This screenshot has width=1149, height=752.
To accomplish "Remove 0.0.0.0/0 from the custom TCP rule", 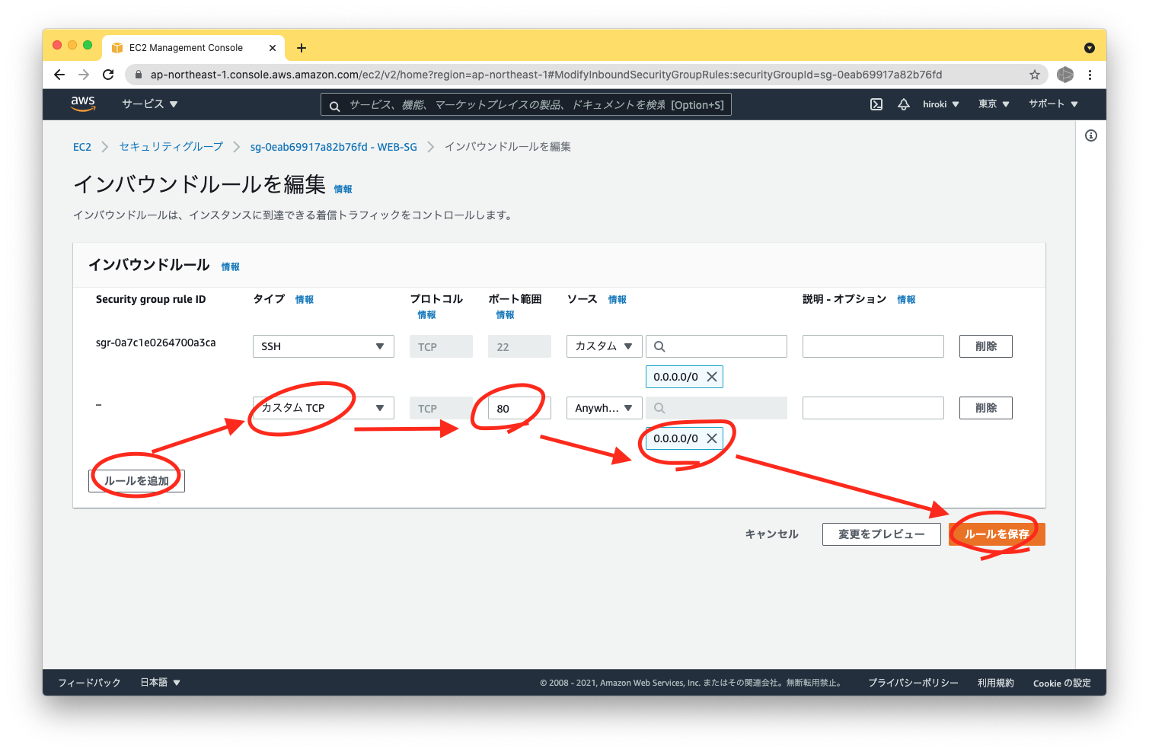I will 712,438.
